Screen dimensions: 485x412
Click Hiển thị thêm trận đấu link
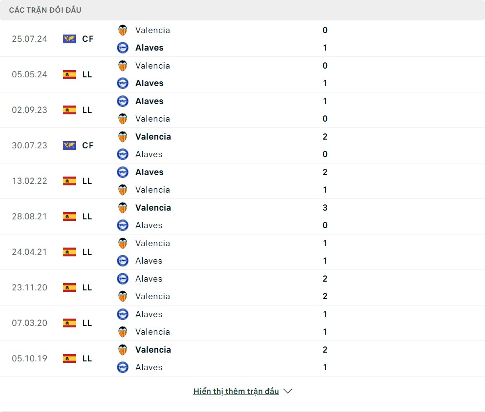click(236, 391)
